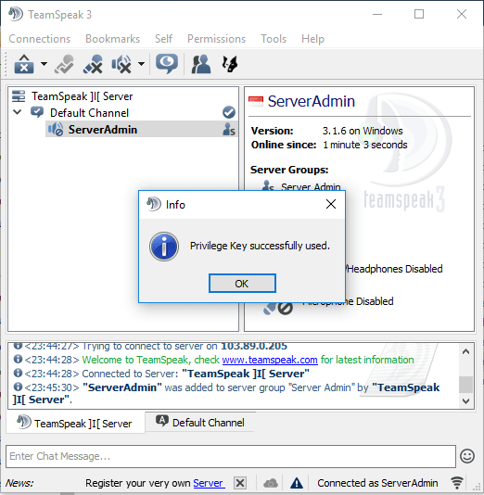Click the connection quality signal icon
Image resolution: width=484 pixels, height=495 pixels.
click(457, 483)
